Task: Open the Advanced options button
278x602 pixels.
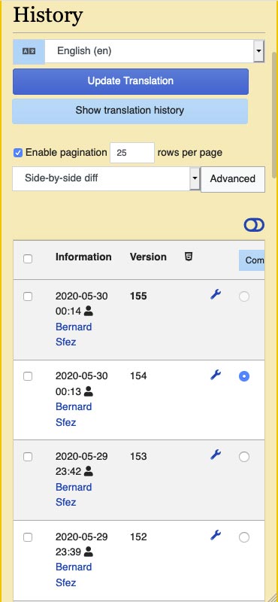Action: tap(233, 179)
